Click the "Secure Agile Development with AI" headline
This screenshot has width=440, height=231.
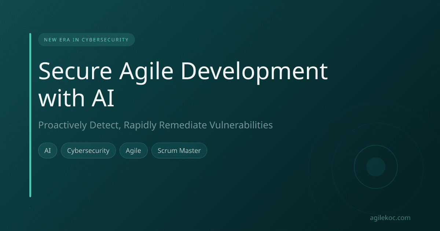[183, 85]
